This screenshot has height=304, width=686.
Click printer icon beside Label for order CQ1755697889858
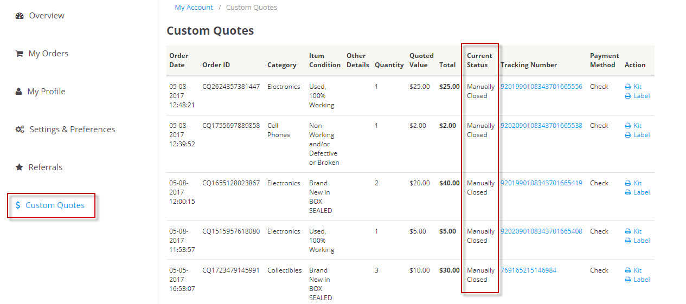tap(628, 135)
